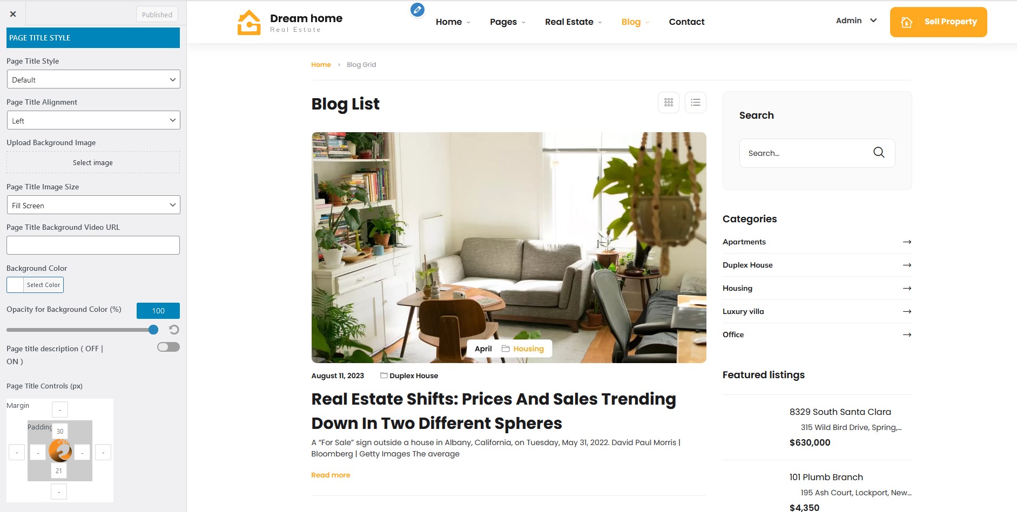Viewport: 1017px width, 512px height.
Task: Click the Page Title Background Video URL field
Action: (93, 245)
